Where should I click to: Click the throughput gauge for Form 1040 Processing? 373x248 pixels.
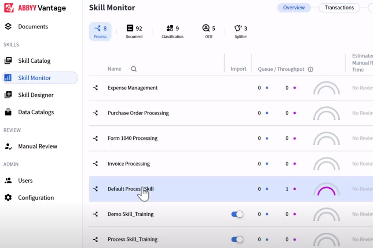(x=327, y=138)
